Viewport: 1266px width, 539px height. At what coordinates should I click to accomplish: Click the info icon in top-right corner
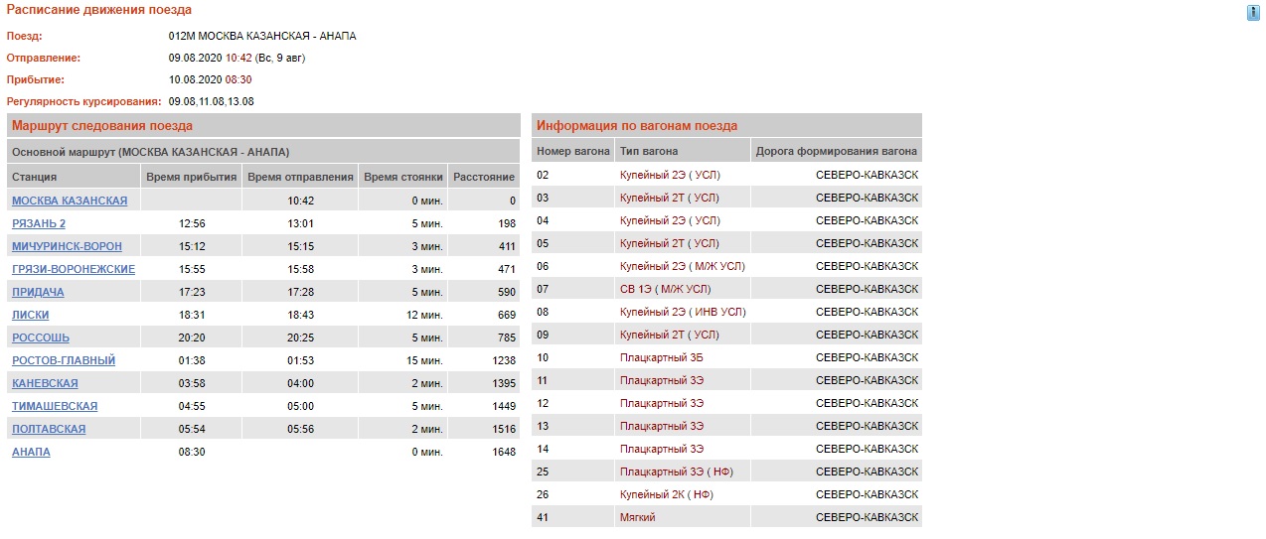pos(1253,12)
